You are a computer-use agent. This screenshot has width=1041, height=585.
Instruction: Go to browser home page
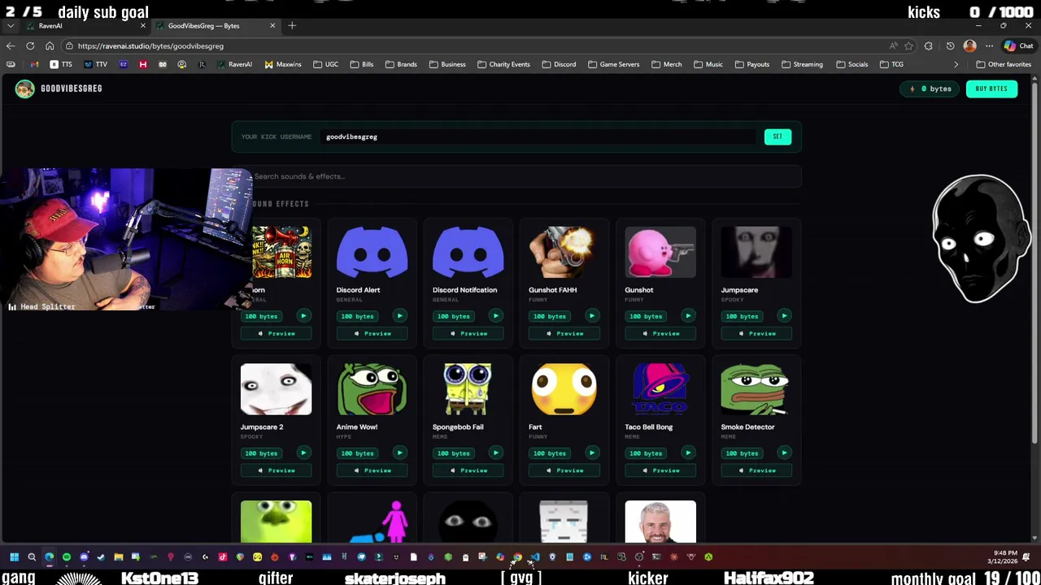click(50, 46)
